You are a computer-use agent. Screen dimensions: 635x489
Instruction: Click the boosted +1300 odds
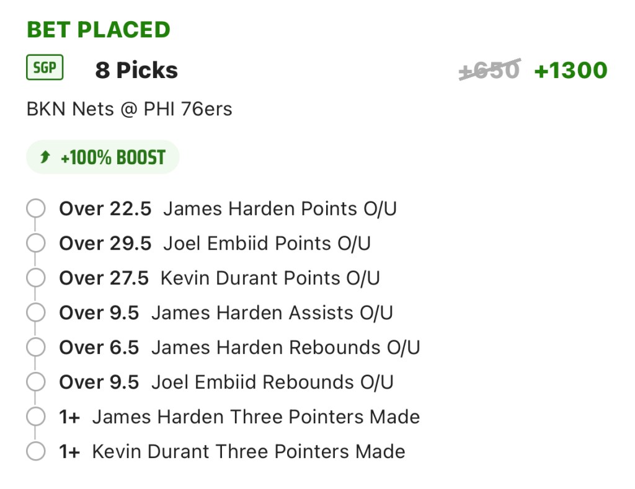click(571, 71)
